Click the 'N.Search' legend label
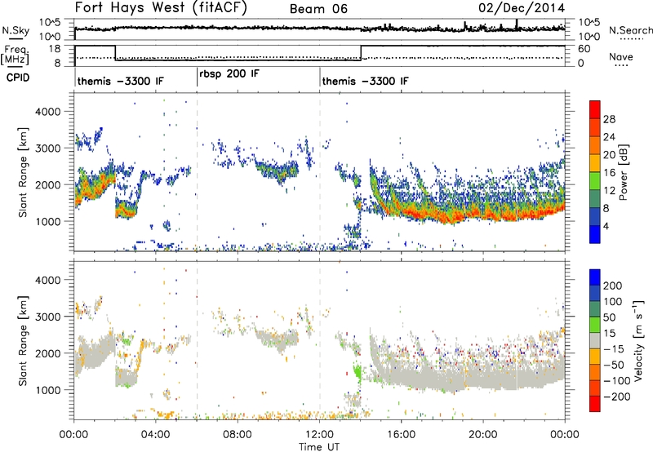The image size is (653, 452). (630, 30)
